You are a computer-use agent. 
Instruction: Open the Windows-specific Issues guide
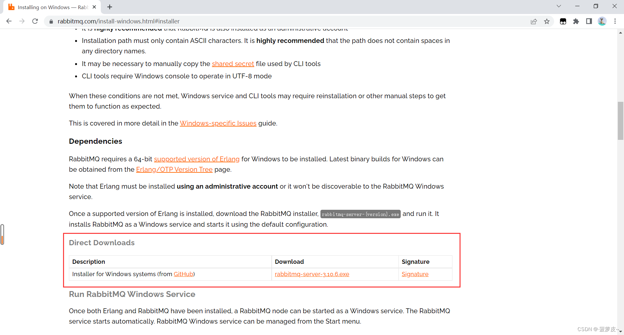click(218, 123)
